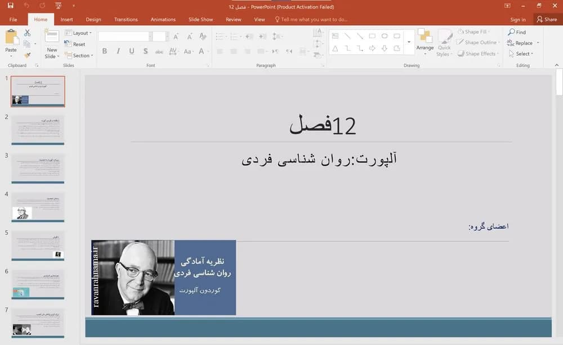Toggle Align Right for paragraph
This screenshot has height=345, width=563.
point(247,52)
